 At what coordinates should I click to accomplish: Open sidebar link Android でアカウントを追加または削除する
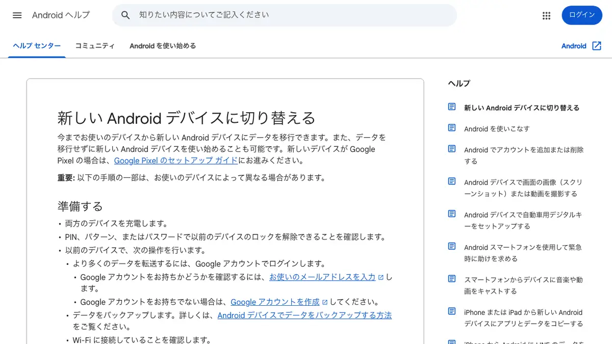point(524,155)
